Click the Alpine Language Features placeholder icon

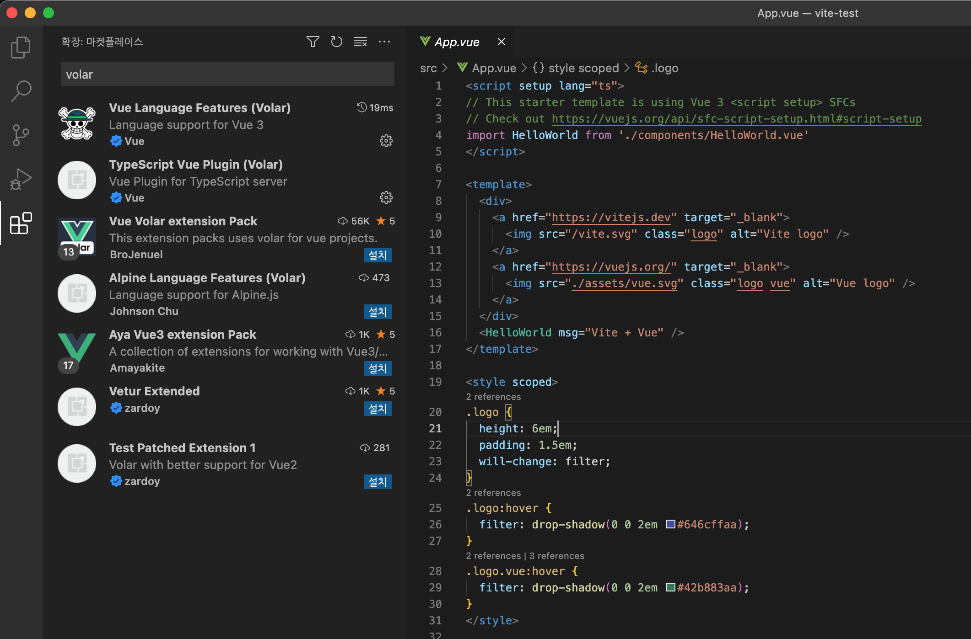coord(77,293)
